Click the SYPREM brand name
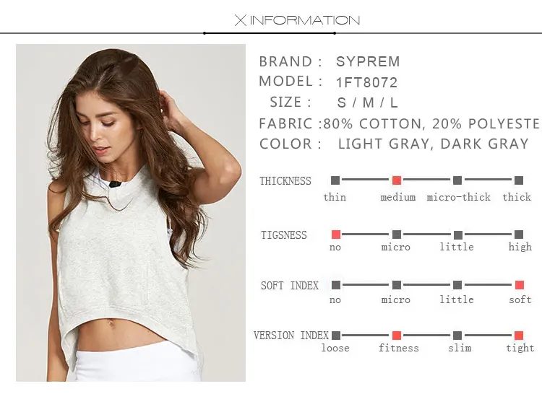 [368, 62]
